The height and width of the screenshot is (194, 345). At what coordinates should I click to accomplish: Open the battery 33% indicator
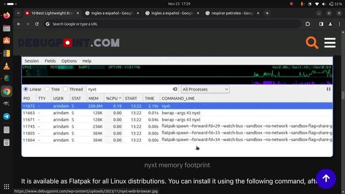335,4
